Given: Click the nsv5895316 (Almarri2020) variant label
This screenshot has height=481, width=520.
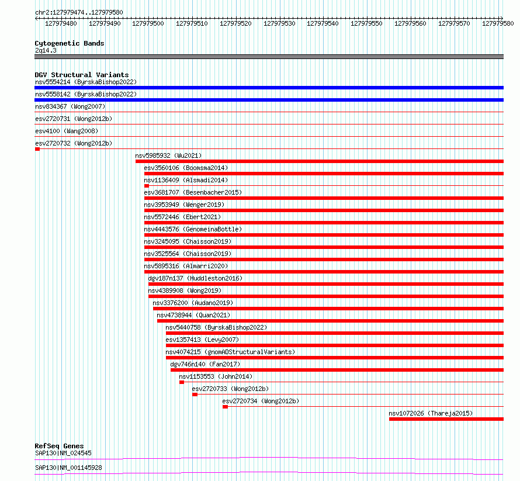Looking at the screenshot, I should pos(186,266).
